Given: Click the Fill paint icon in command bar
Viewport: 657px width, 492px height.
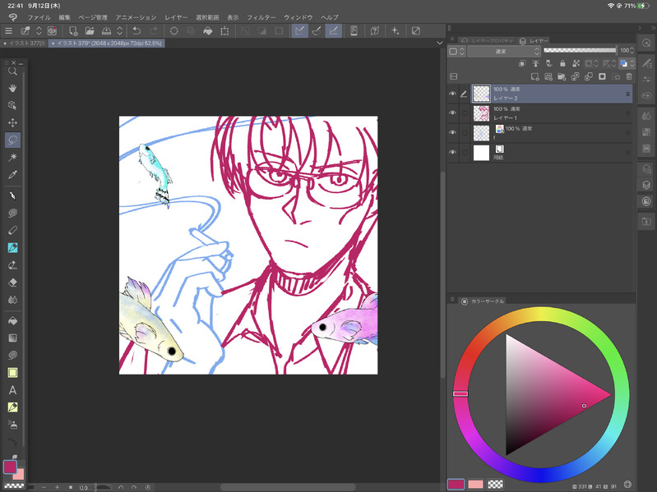Looking at the screenshot, I should pyautogui.click(x=208, y=30).
